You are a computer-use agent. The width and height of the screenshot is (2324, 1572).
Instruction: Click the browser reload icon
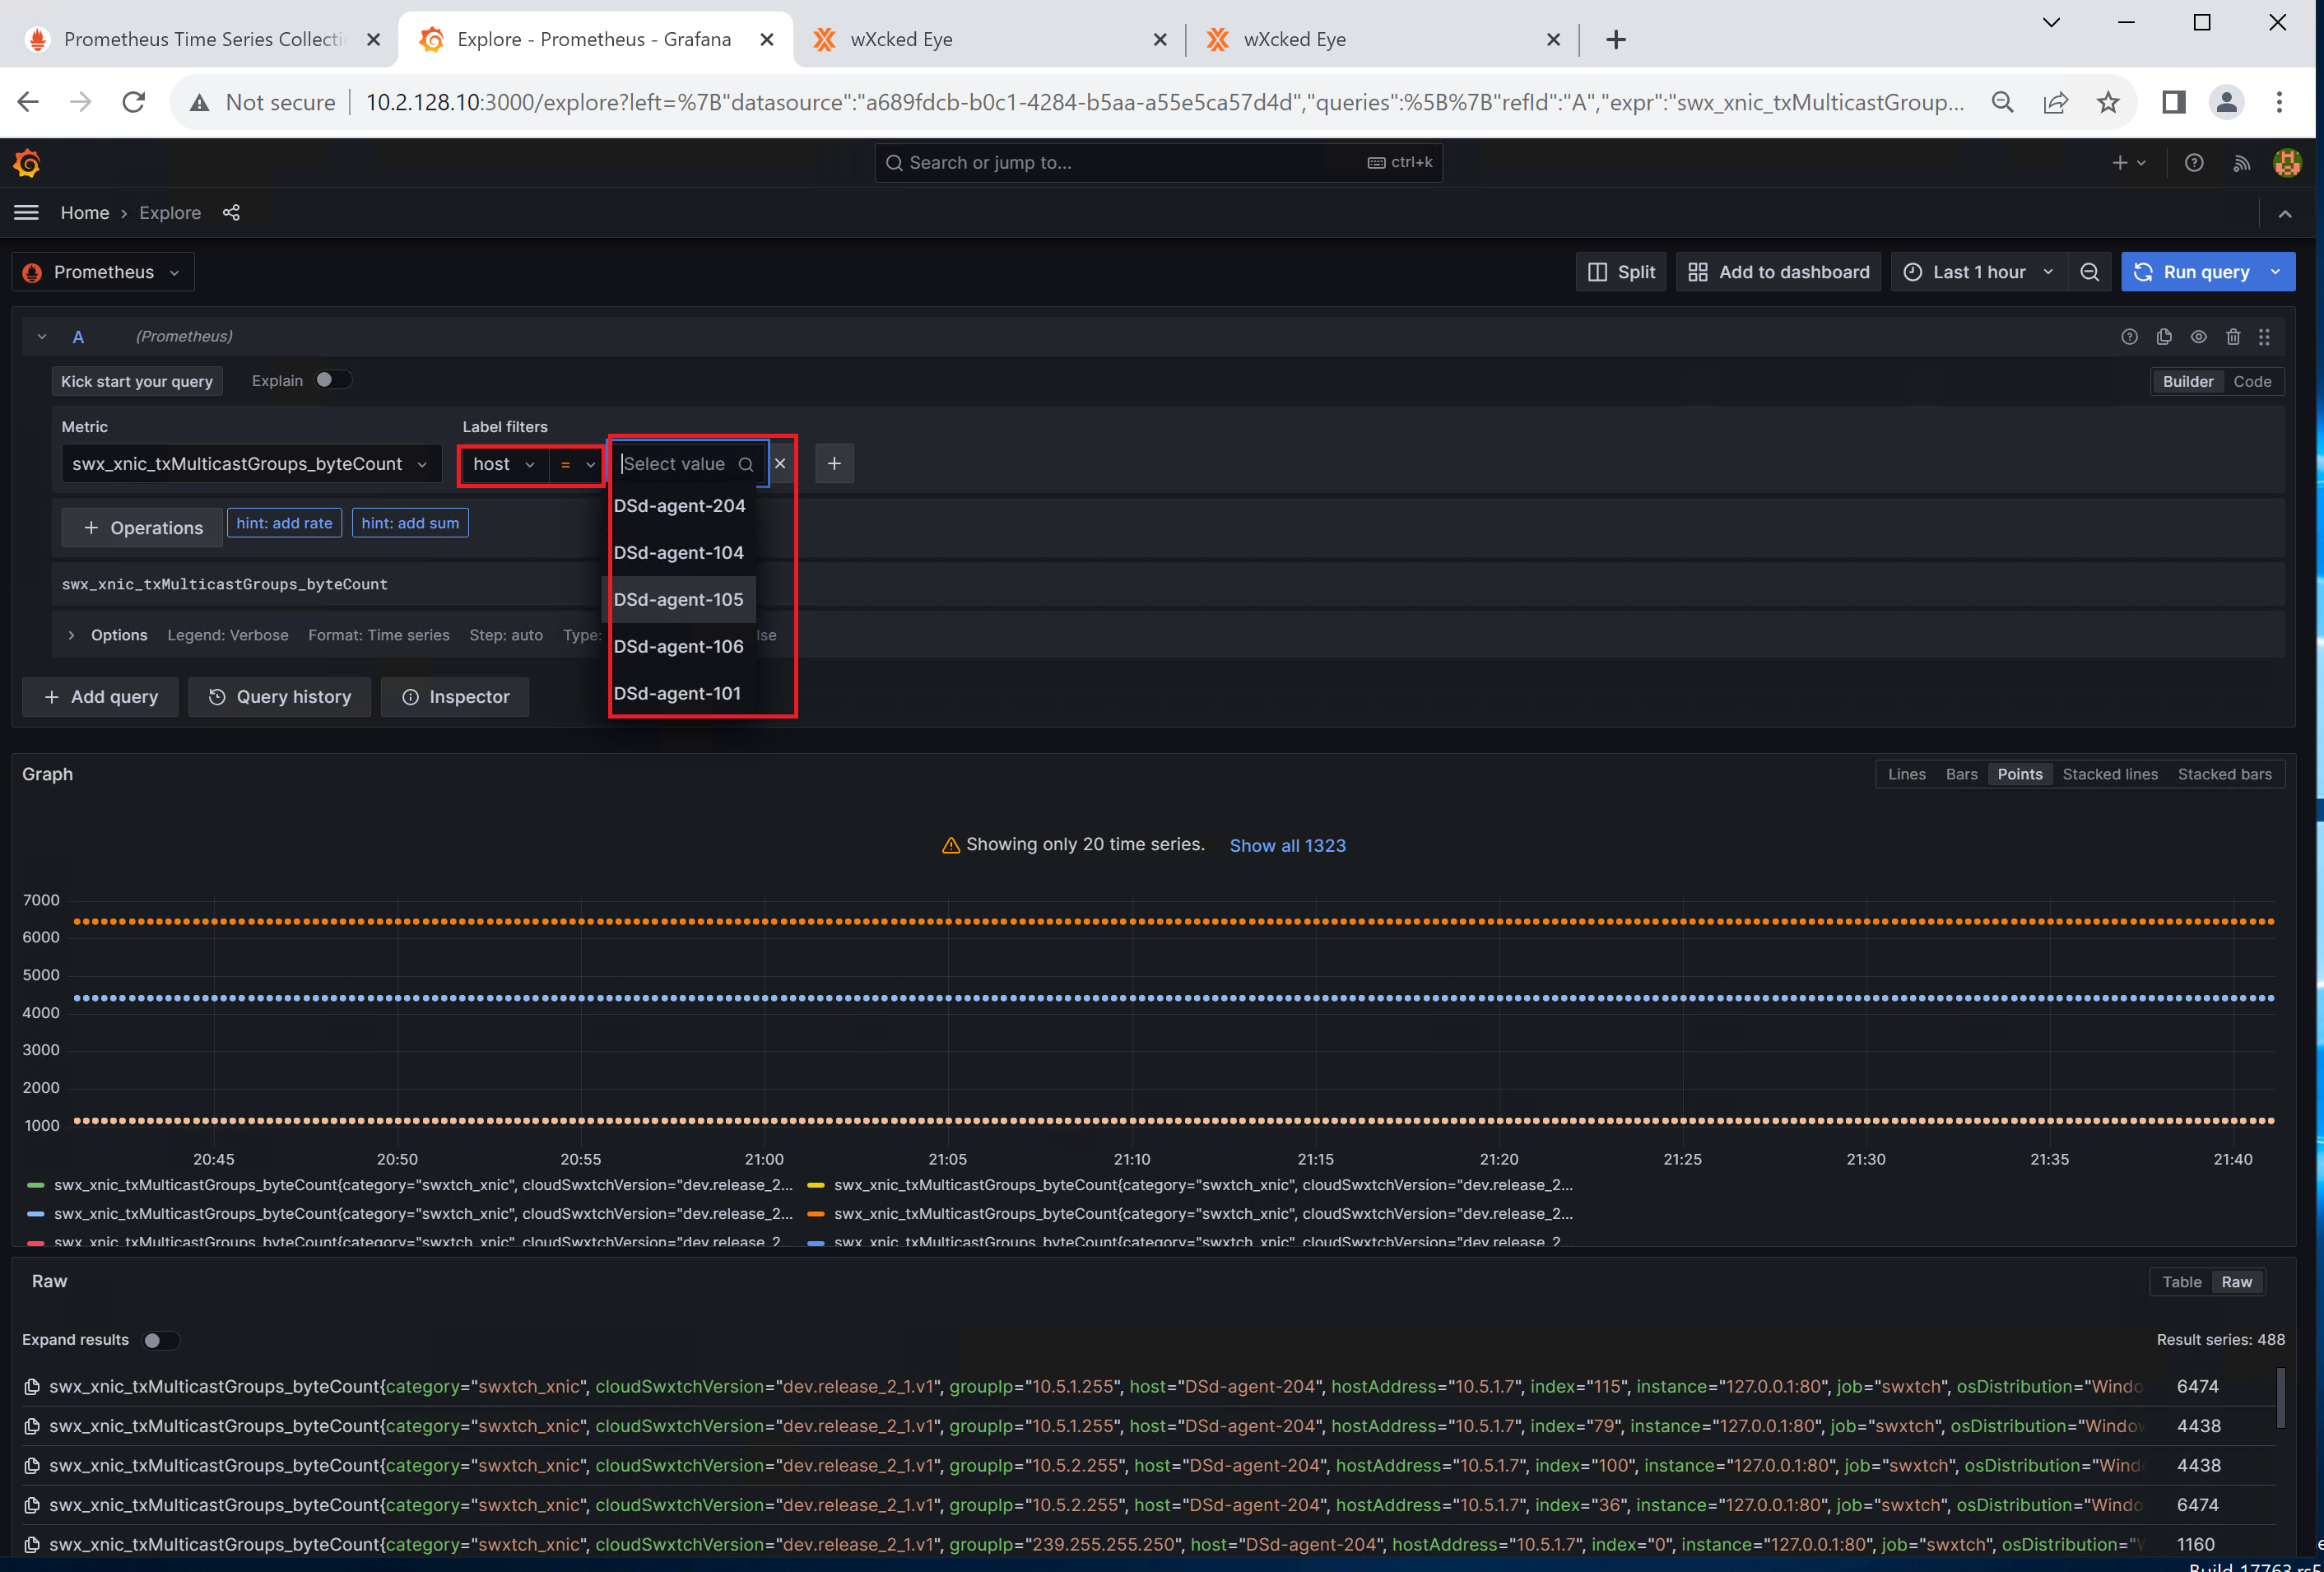coord(133,102)
